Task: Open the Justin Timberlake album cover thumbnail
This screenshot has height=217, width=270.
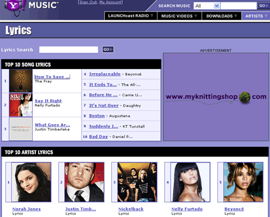Action: 21,129
